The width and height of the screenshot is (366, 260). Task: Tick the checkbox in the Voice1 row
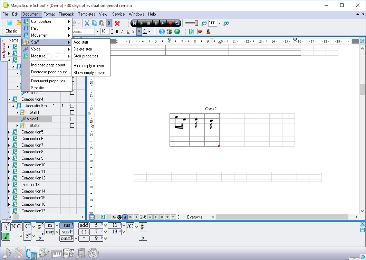tap(72, 119)
